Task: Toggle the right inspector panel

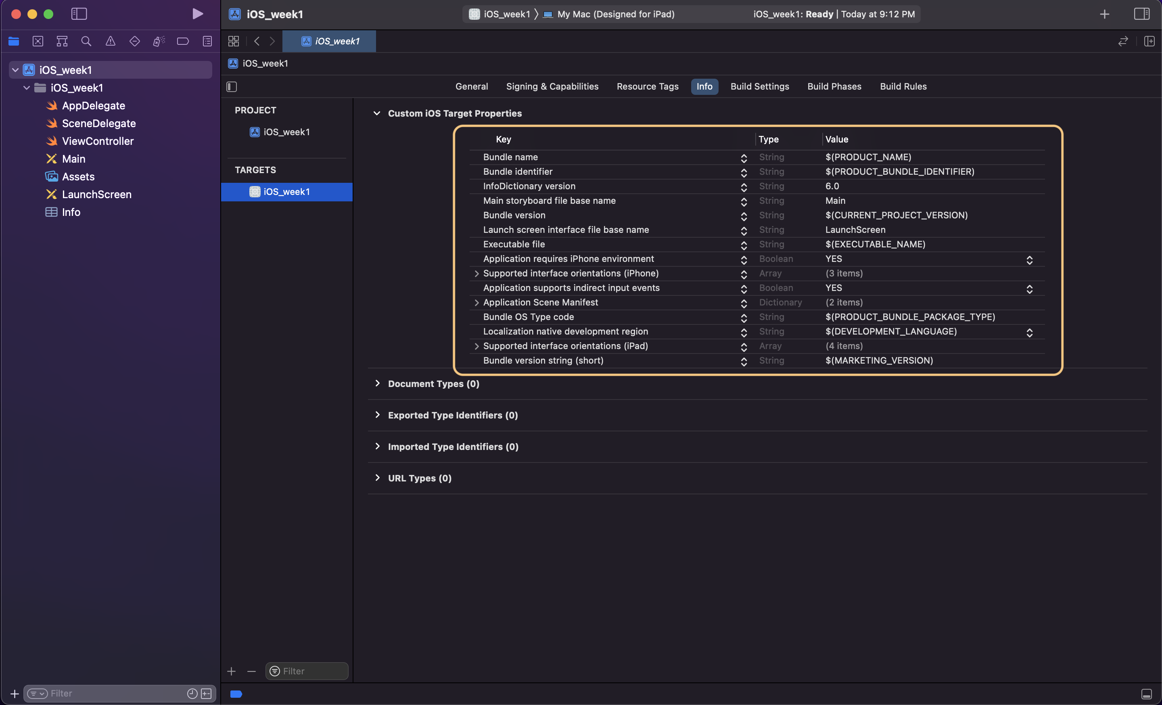Action: (1141, 14)
